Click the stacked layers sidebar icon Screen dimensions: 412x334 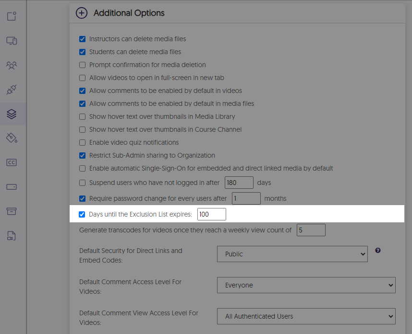12,114
